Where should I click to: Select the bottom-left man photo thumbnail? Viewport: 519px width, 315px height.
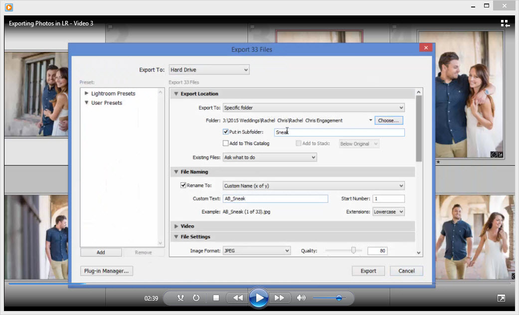pos(36,237)
